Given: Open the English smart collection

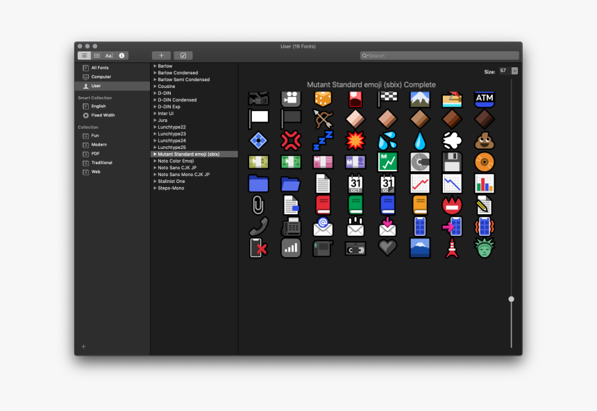Looking at the screenshot, I should pyautogui.click(x=112, y=106).
